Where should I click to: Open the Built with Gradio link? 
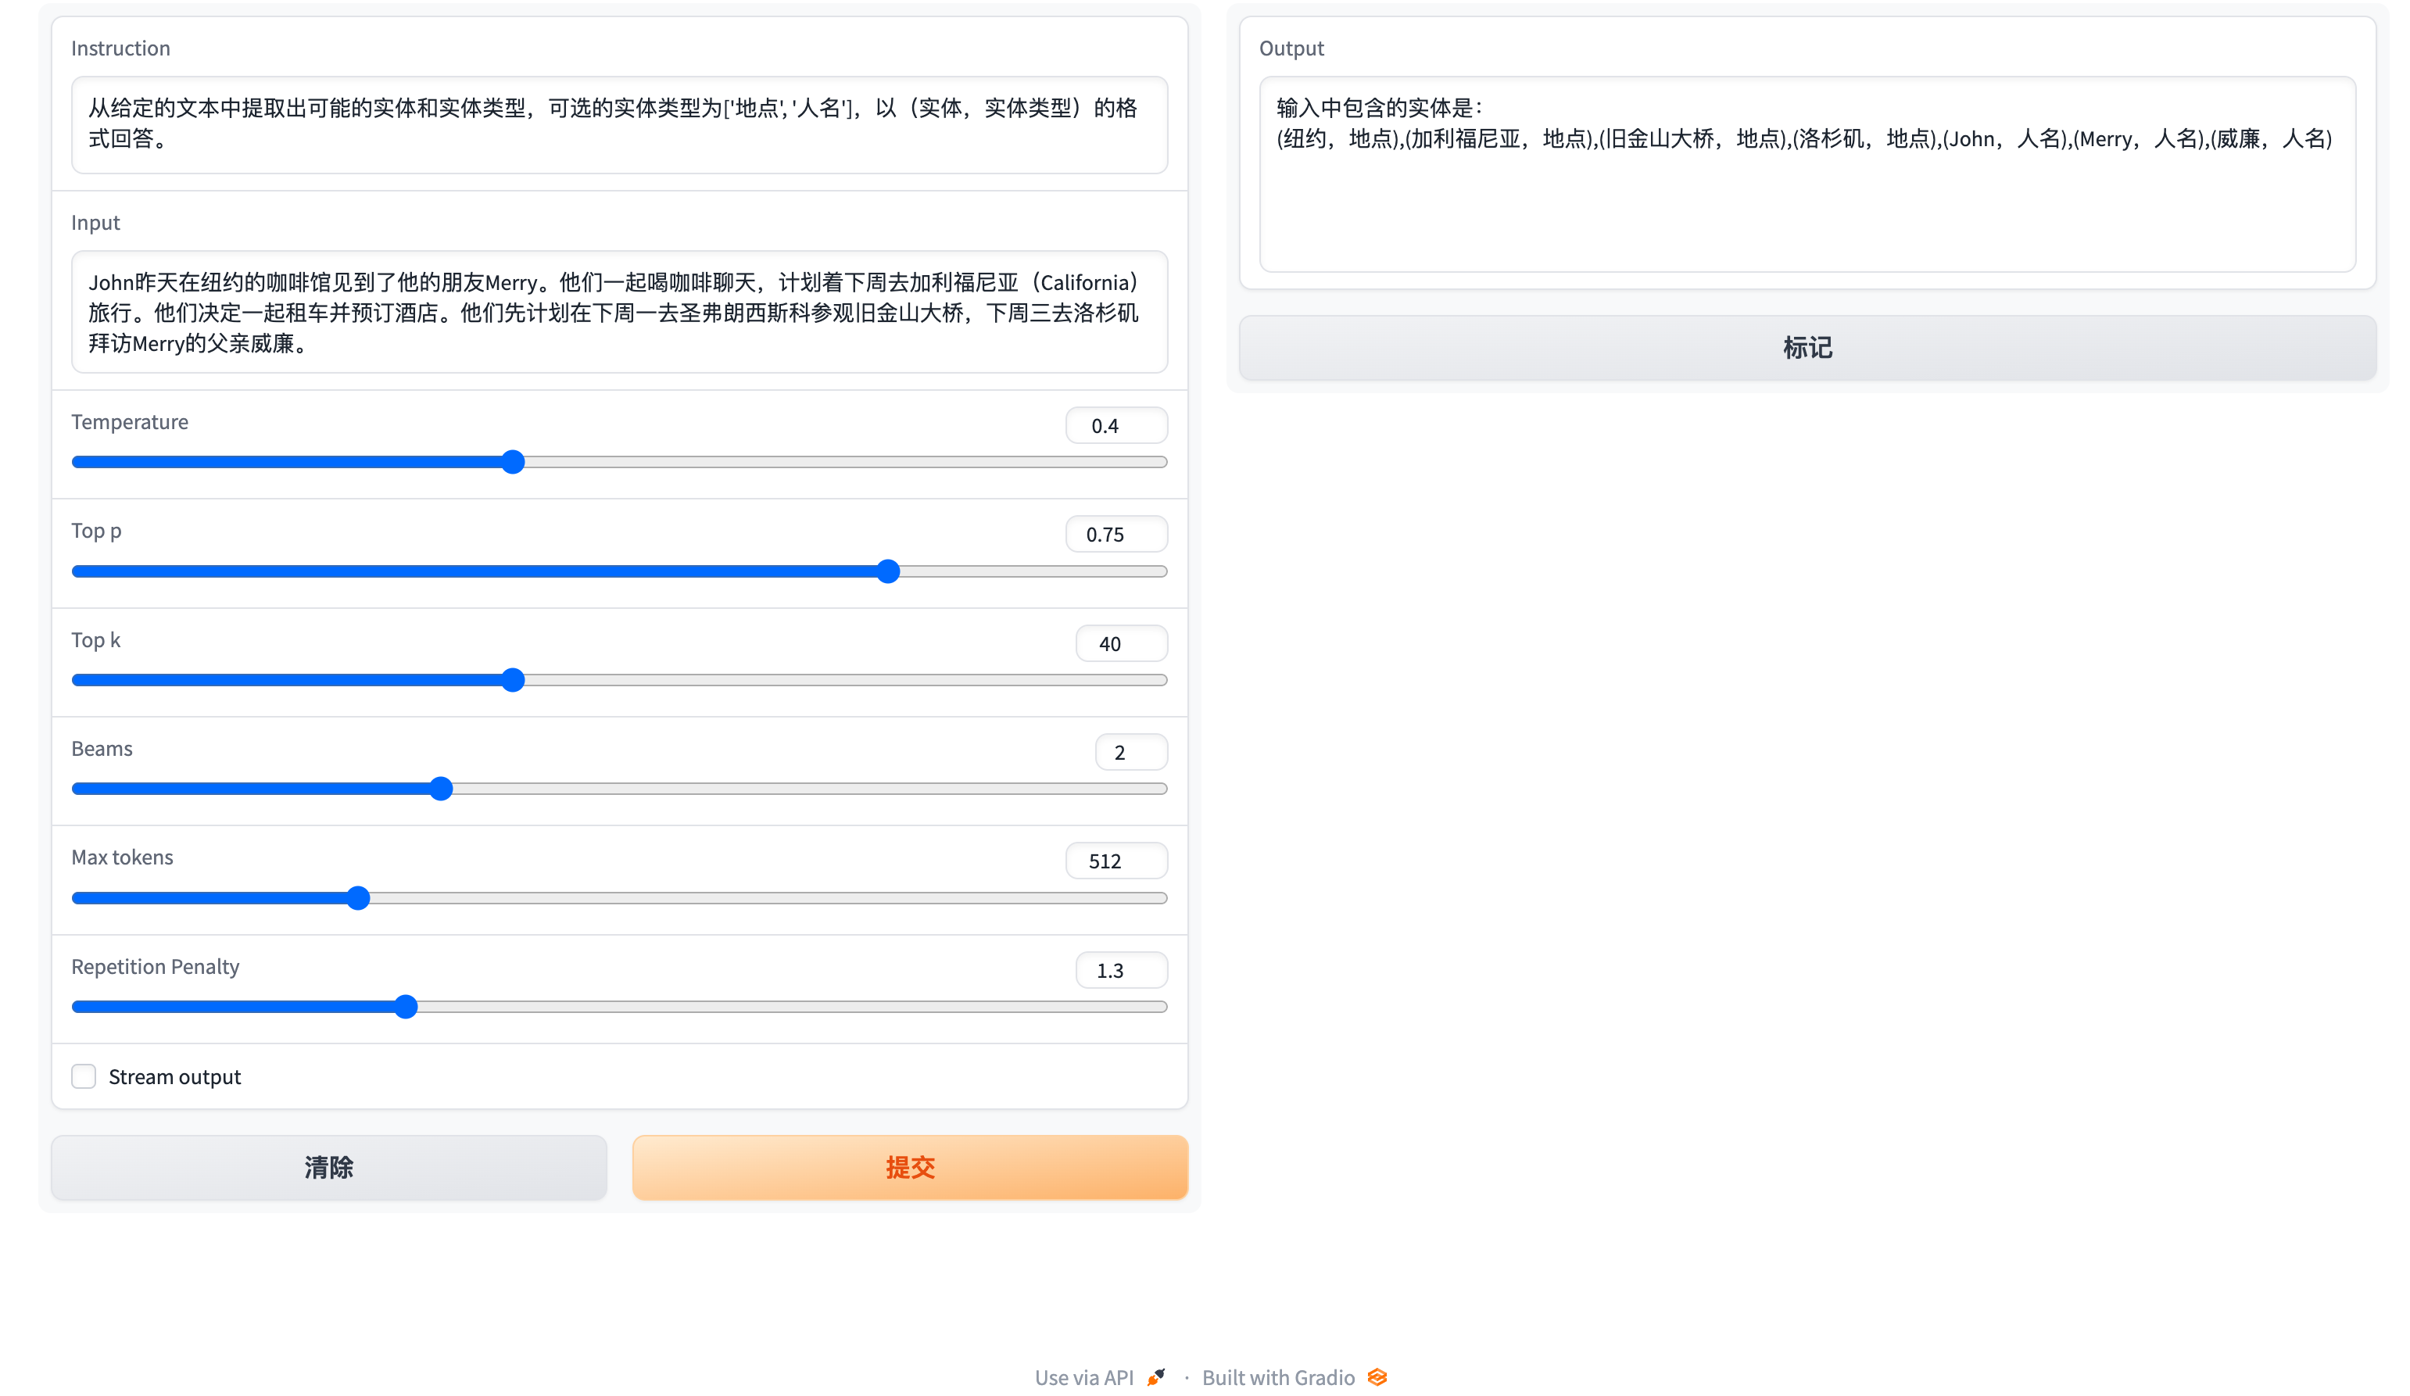click(x=1277, y=1377)
